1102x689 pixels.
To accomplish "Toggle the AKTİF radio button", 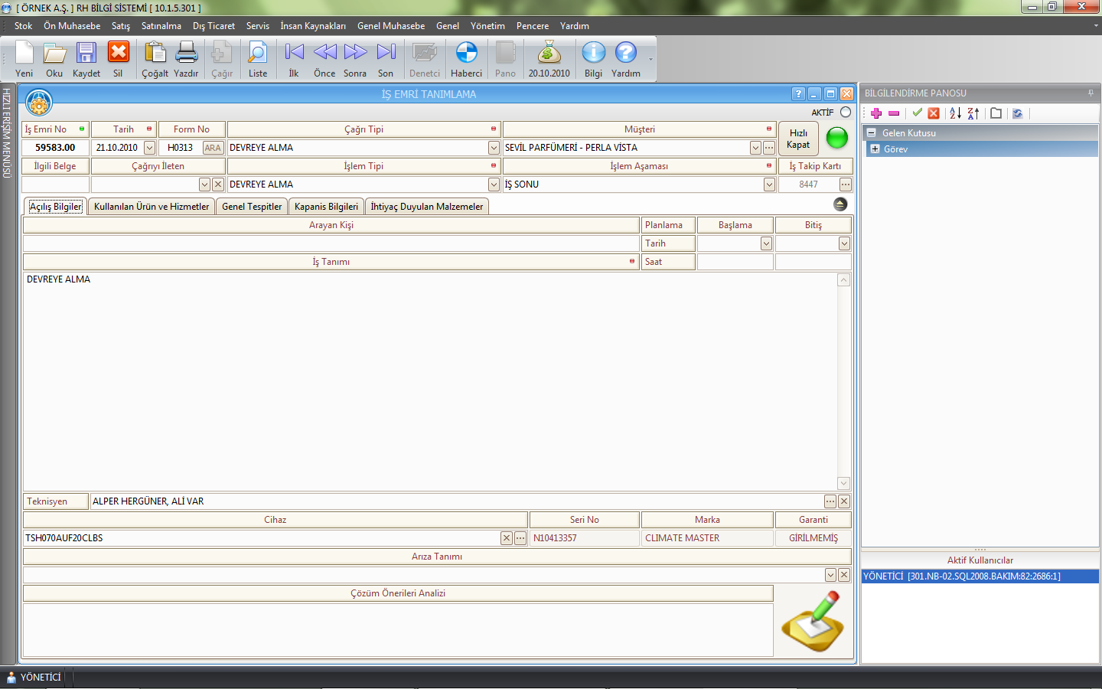I will click(x=846, y=113).
